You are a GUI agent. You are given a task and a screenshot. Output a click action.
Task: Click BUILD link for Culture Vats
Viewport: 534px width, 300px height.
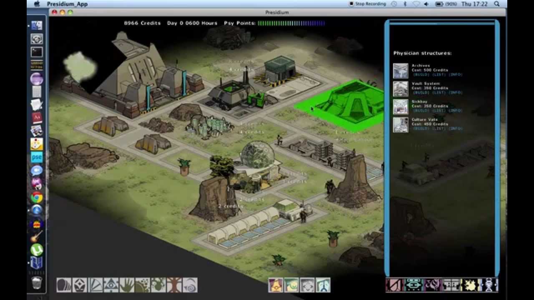pyautogui.click(x=421, y=128)
